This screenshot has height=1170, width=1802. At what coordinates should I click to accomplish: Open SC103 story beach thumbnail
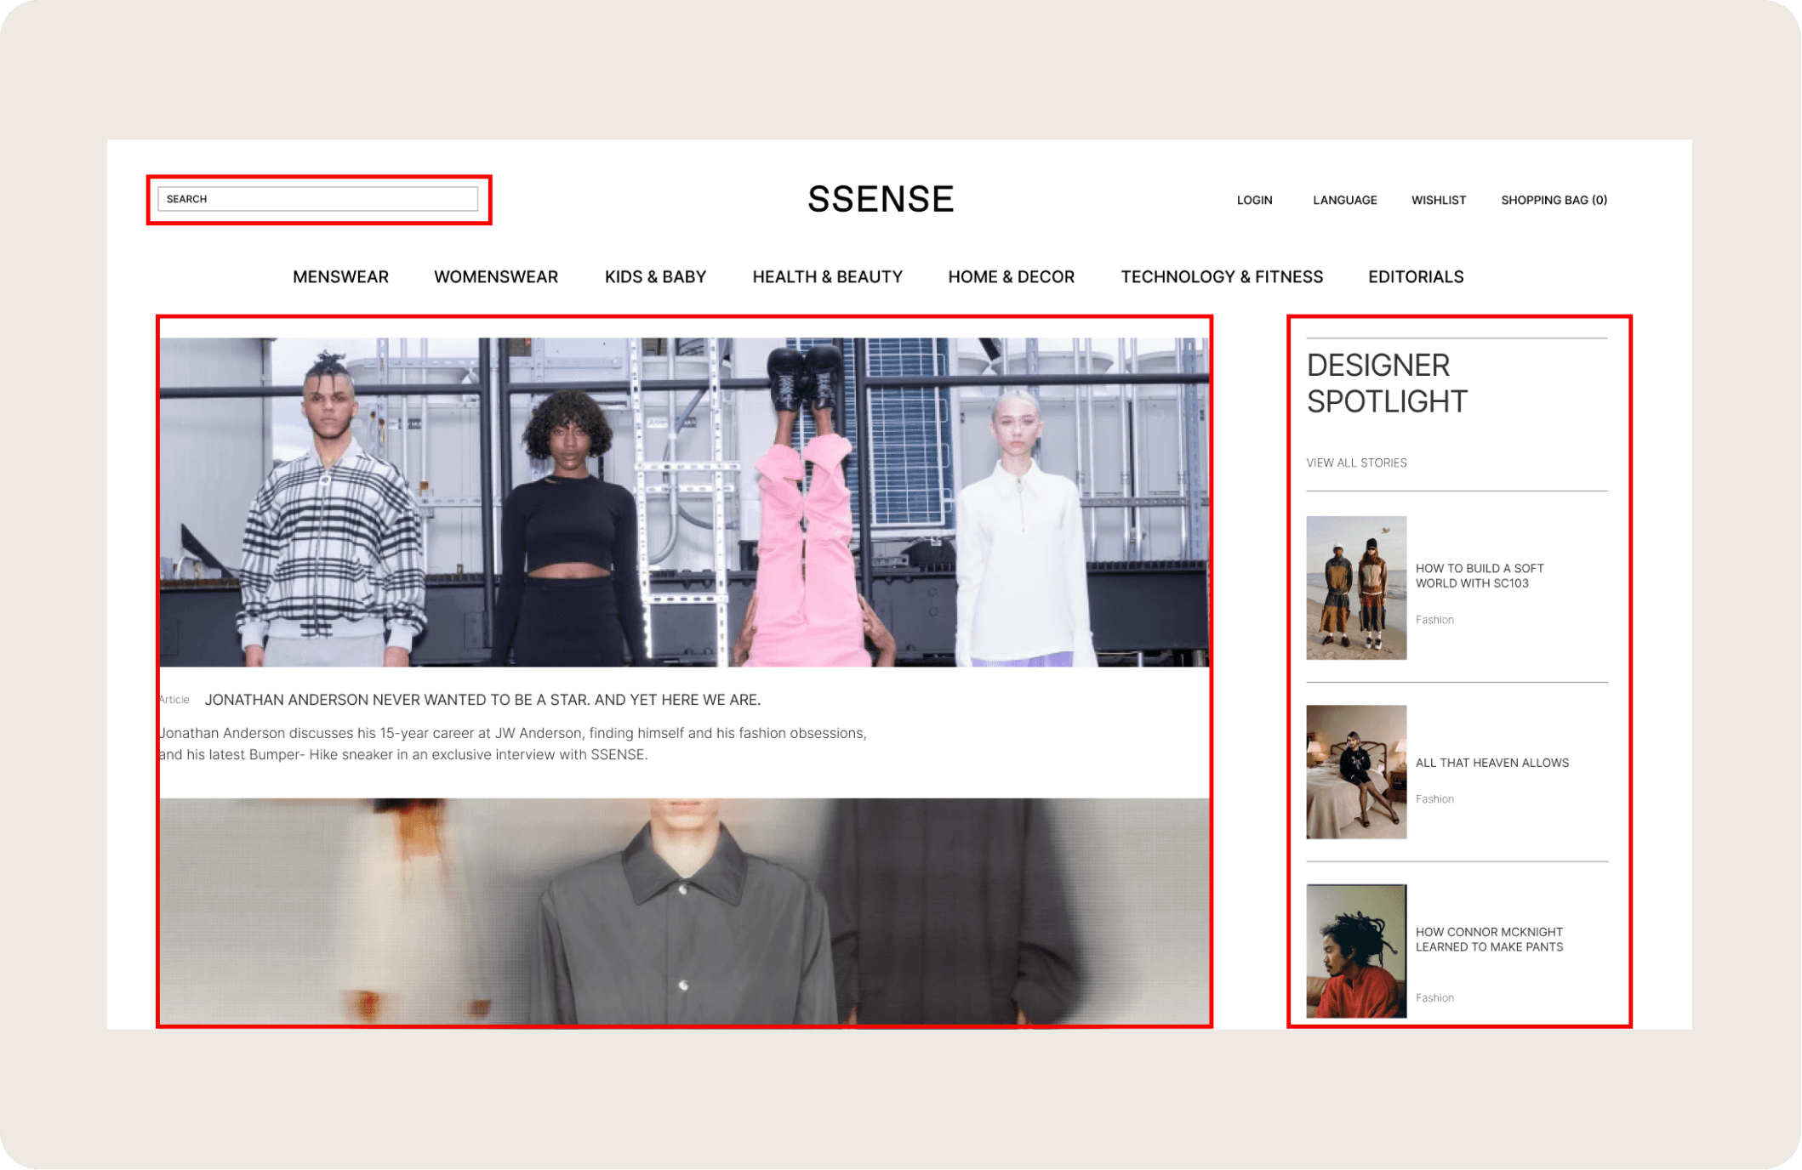(1356, 588)
